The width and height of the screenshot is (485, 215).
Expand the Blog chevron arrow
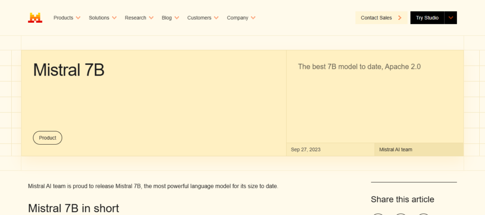[177, 18]
